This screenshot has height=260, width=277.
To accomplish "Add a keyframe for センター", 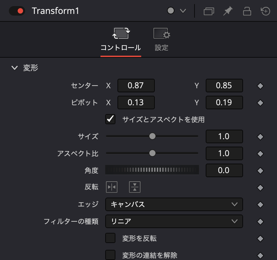I will pos(260,86).
